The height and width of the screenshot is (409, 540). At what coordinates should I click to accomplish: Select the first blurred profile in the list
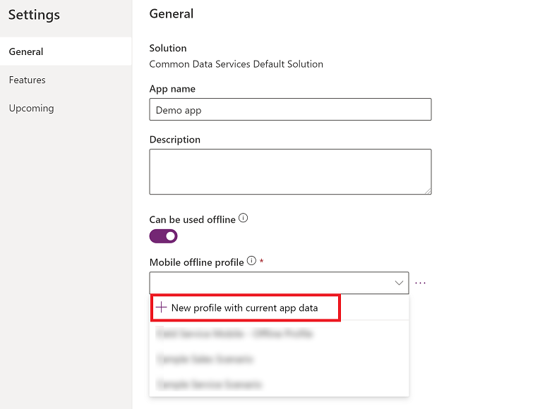pyautogui.click(x=235, y=334)
